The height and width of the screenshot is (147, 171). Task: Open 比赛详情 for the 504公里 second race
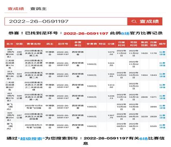pyautogui.click(x=162, y=75)
